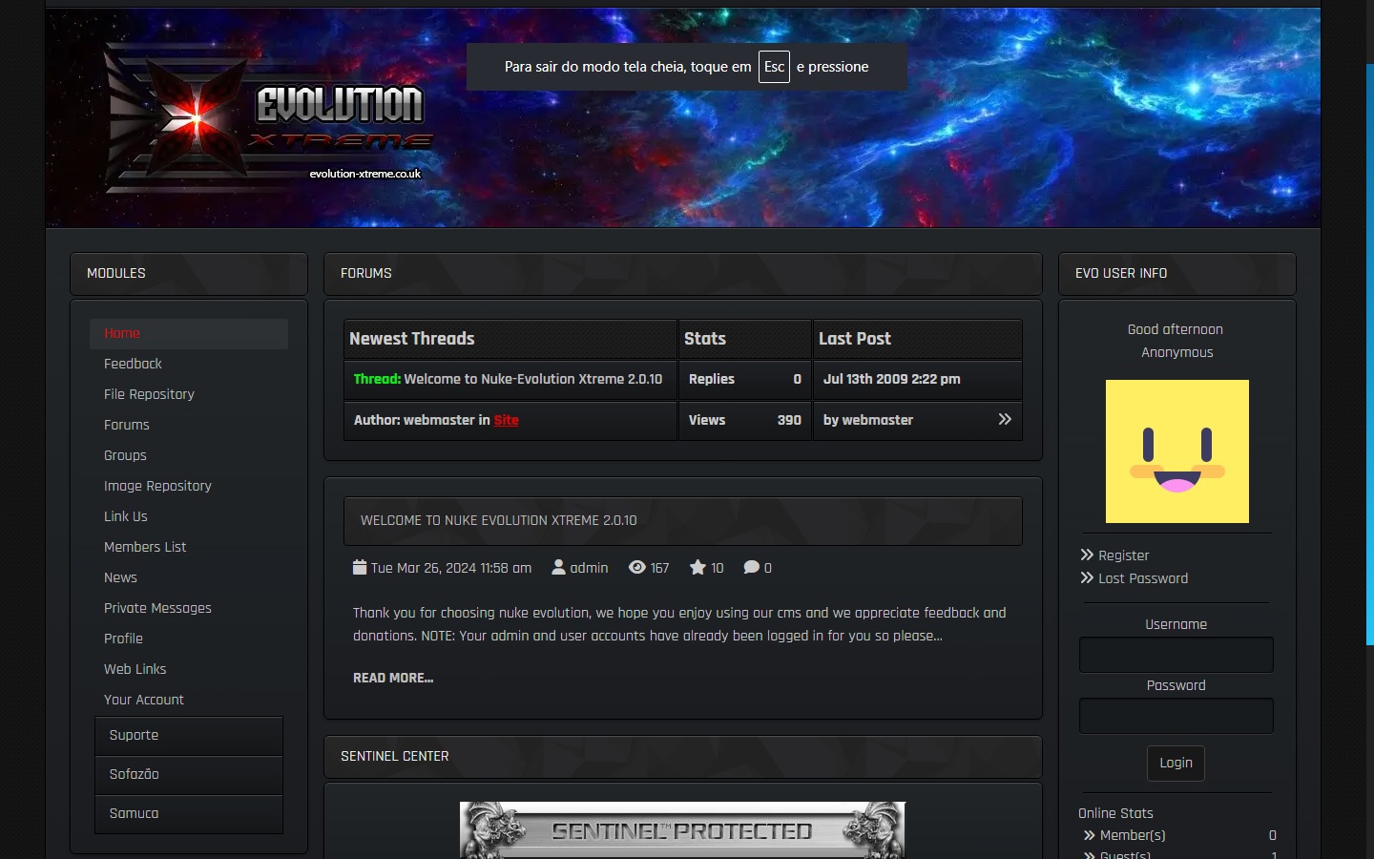
Task: Click the Login button
Action: (1176, 763)
